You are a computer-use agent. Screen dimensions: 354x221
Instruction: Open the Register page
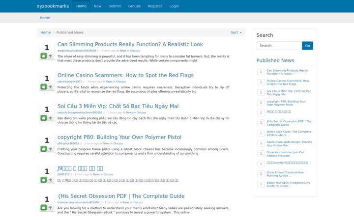tap(155, 6)
